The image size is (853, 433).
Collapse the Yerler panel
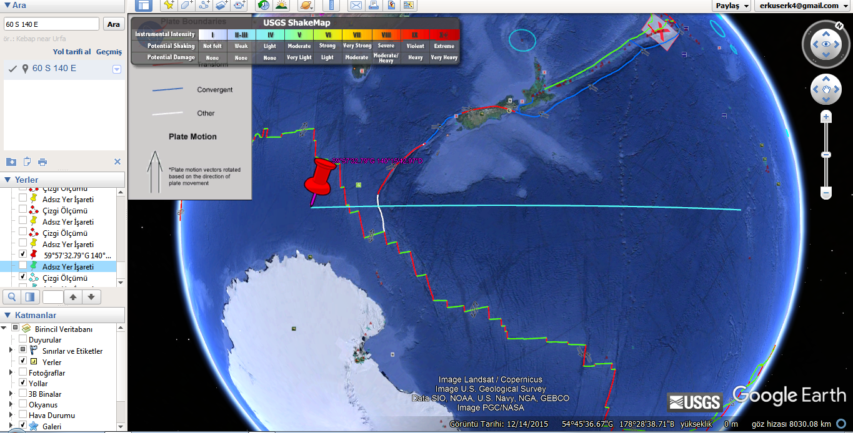7,180
